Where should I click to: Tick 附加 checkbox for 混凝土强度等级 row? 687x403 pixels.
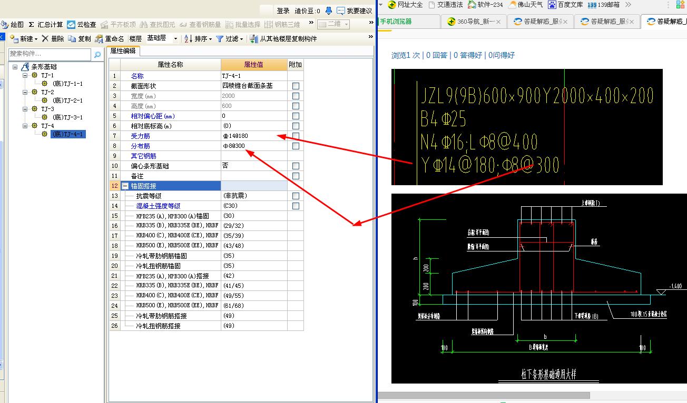tap(296, 206)
